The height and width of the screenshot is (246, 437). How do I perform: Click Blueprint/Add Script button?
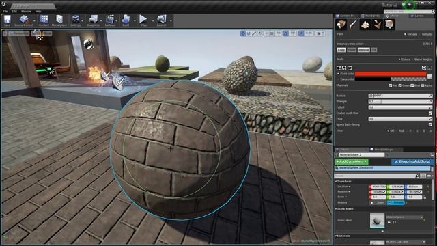coord(412,161)
